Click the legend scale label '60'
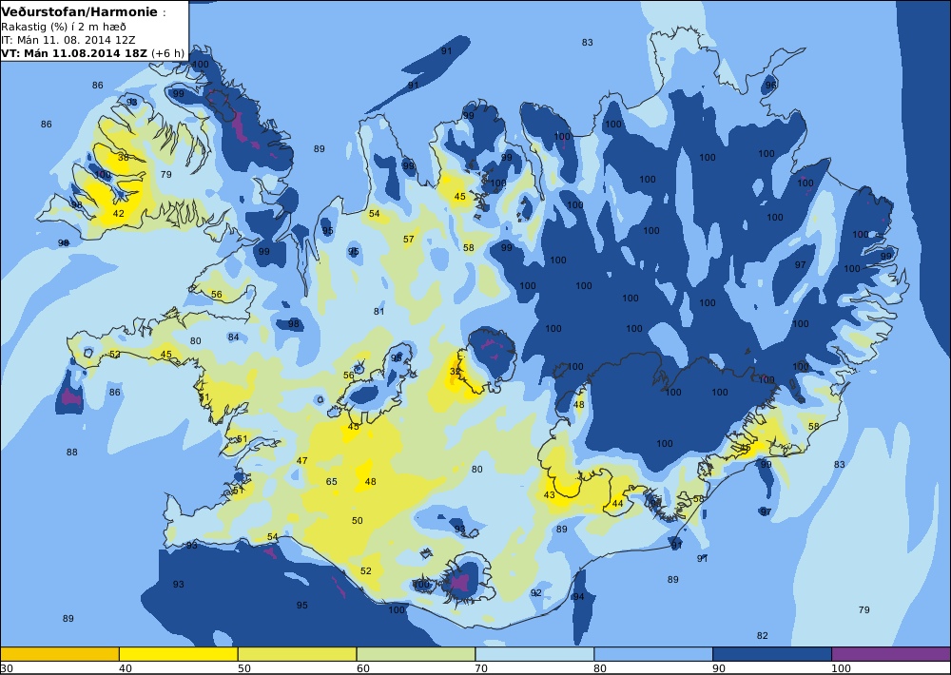This screenshot has height=675, width=951. pos(362,668)
